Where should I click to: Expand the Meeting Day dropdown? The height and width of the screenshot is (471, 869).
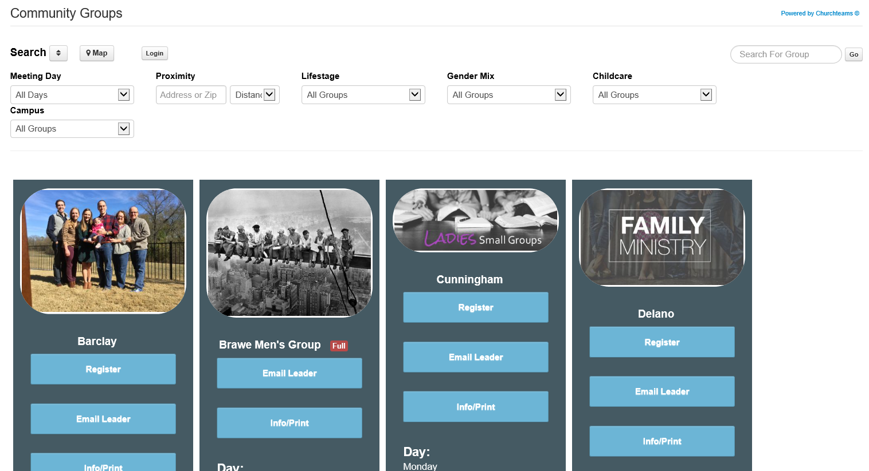72,95
